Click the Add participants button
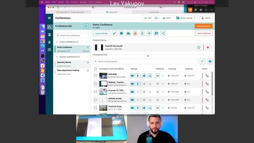Screen dimensions: 254x143 204,26
